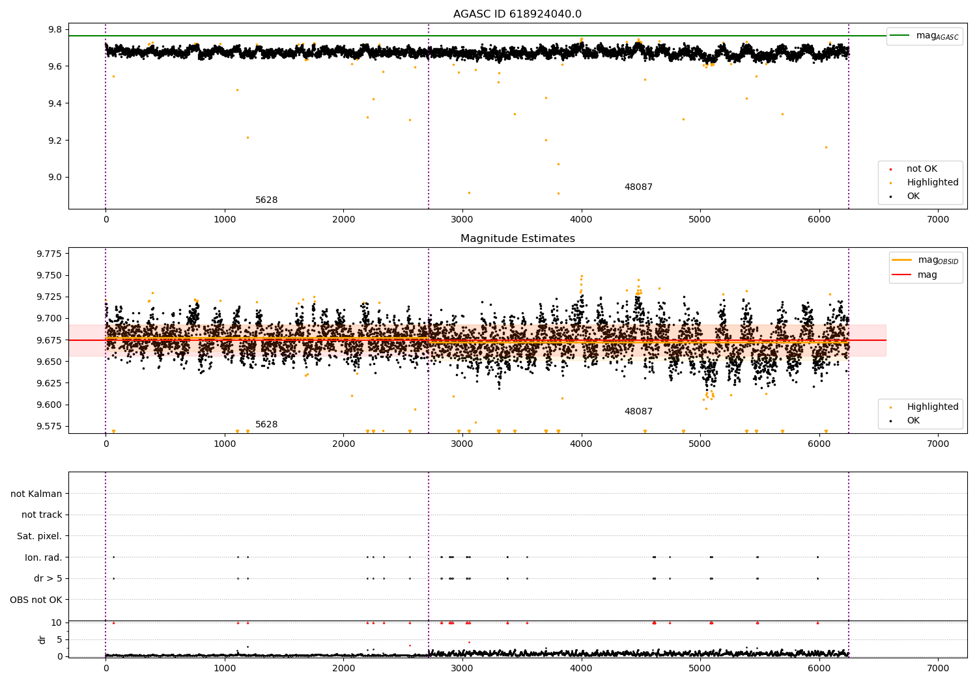Click the 'not Kalman' axis label

coord(36,494)
